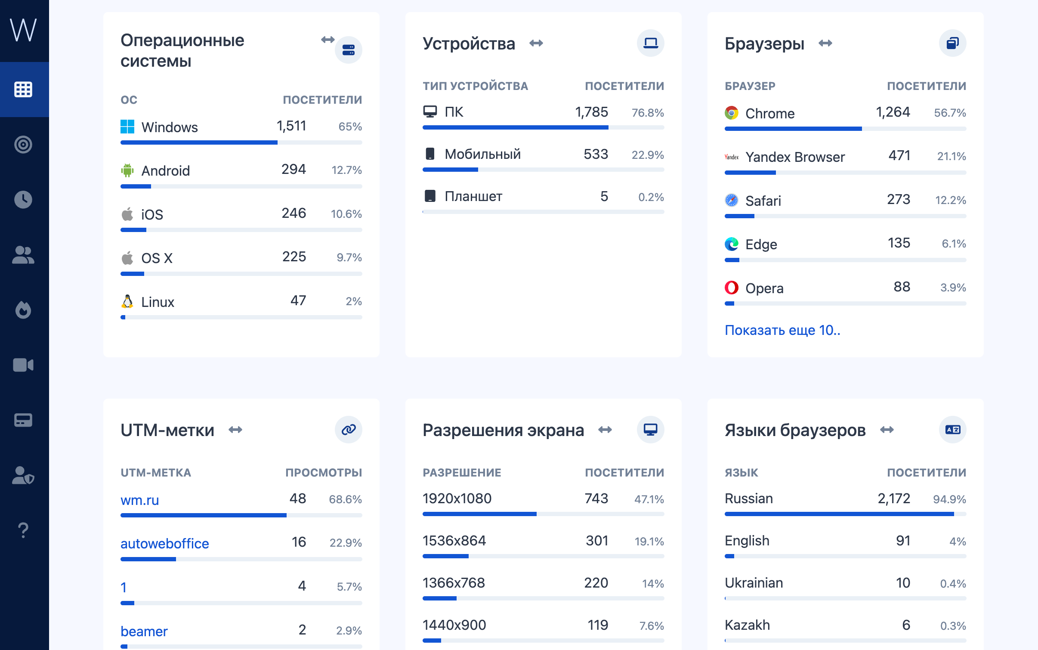Viewport: 1038px width, 650px height.
Task: Open the visitors people sidebar icon
Action: coord(23,255)
